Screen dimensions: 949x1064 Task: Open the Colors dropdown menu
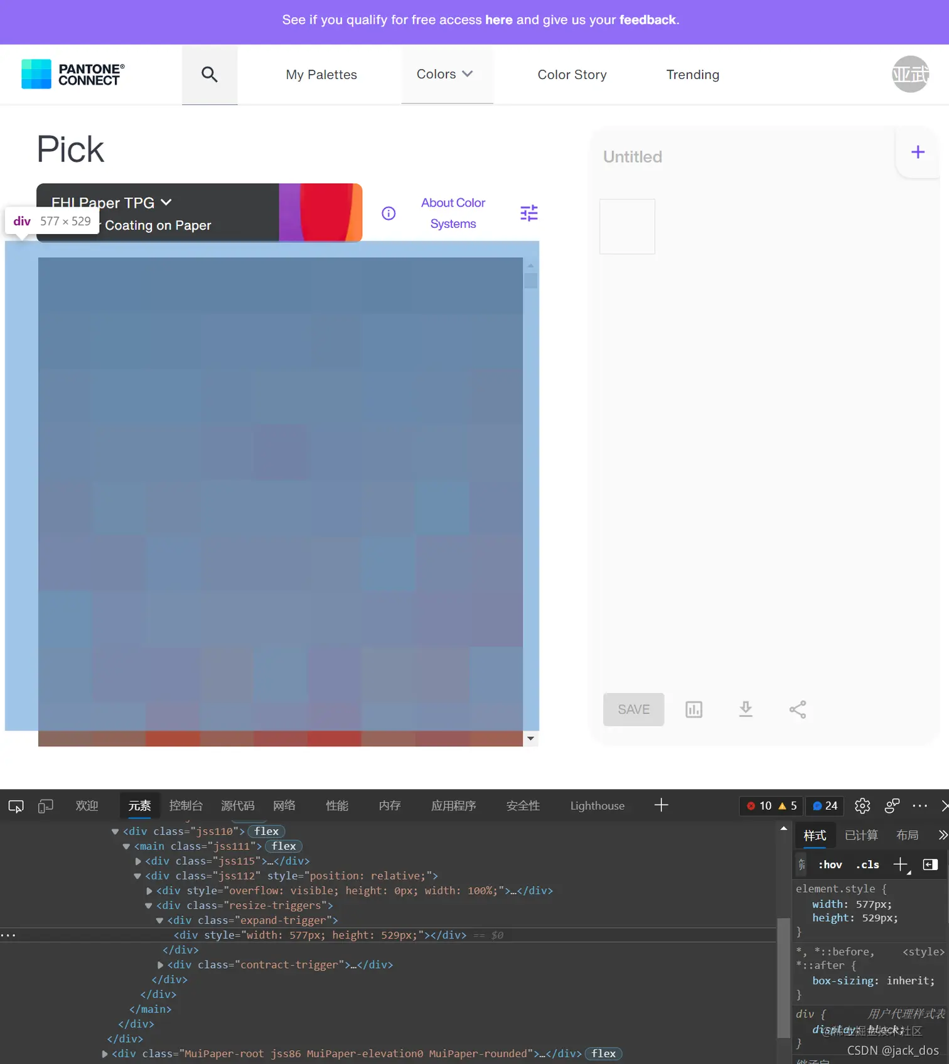(x=447, y=74)
